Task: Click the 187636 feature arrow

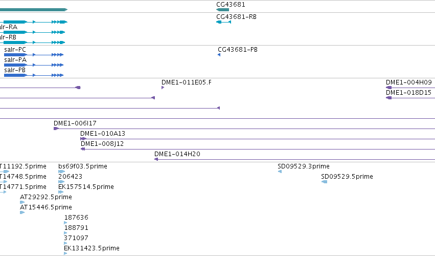Action: point(65,223)
